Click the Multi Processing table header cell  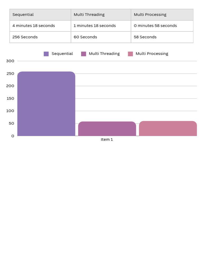click(162, 15)
